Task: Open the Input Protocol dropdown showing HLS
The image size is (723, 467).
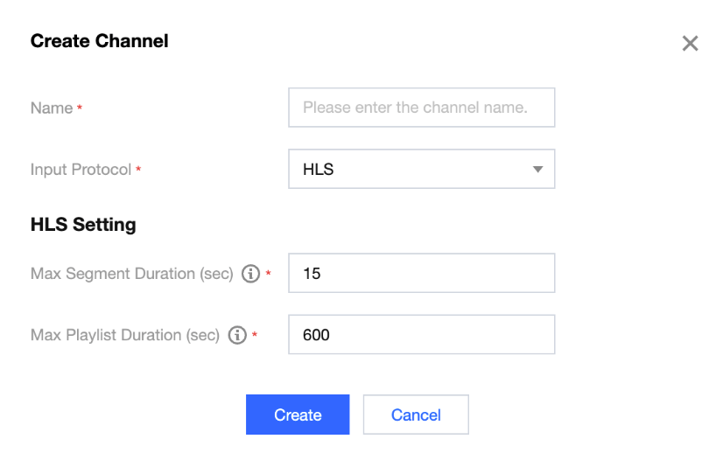Action: click(411, 170)
